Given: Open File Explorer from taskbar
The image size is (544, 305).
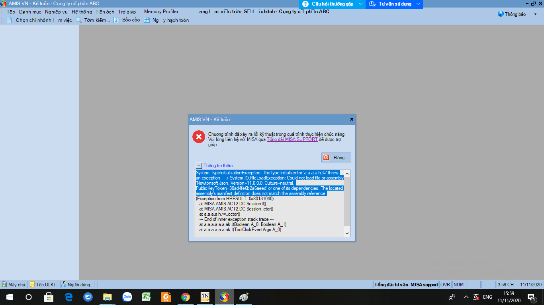Looking at the screenshot, I should point(108,297).
